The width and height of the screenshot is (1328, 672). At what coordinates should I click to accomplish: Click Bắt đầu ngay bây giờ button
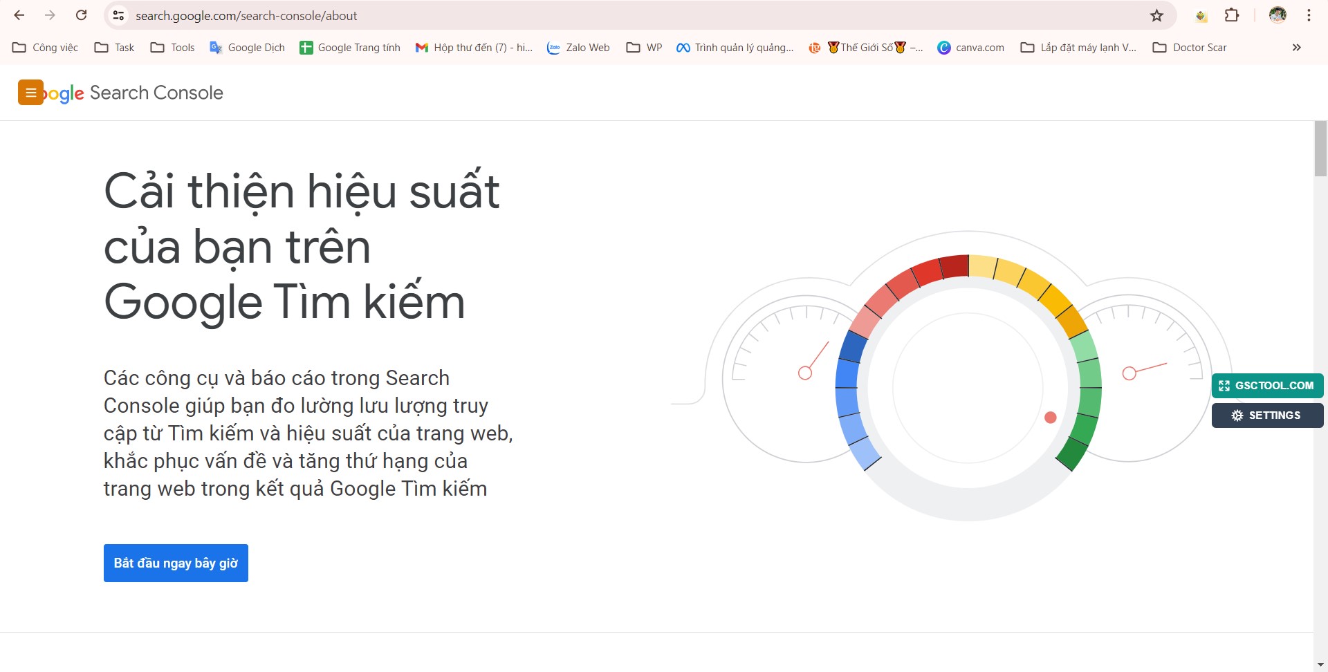tap(176, 563)
